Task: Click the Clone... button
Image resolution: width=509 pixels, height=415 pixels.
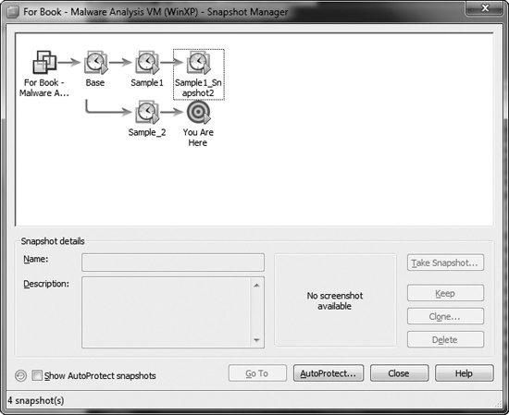Action: [445, 316]
